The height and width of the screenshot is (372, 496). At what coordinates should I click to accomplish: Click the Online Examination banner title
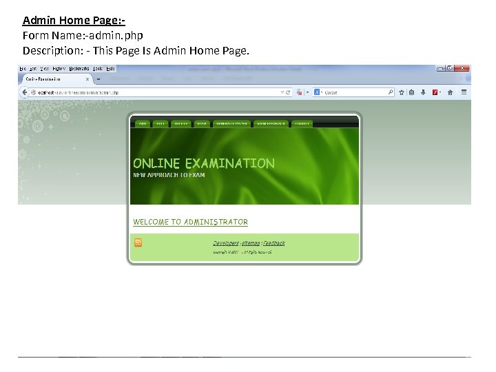[204, 163]
